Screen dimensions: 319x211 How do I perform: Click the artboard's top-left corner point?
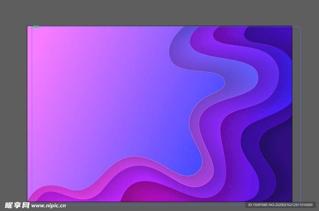coord(27,26)
